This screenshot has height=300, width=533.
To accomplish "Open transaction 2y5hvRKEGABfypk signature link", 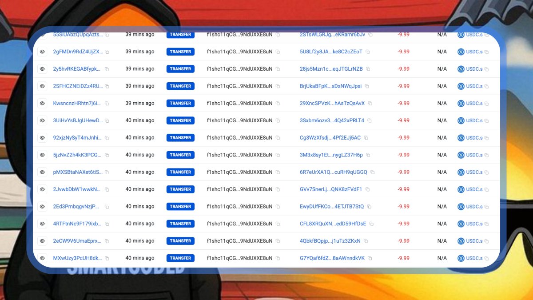I will (x=78, y=69).
